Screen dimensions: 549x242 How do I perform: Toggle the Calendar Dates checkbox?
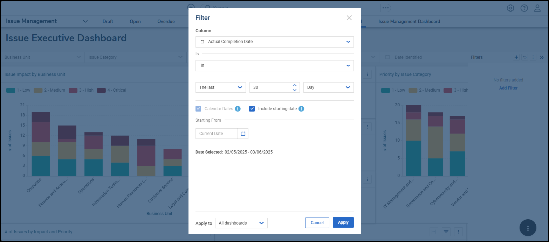click(x=198, y=109)
